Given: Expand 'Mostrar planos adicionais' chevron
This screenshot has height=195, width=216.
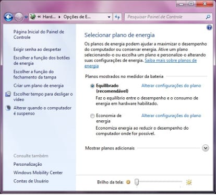Looking at the screenshot, I should click(x=206, y=148).
